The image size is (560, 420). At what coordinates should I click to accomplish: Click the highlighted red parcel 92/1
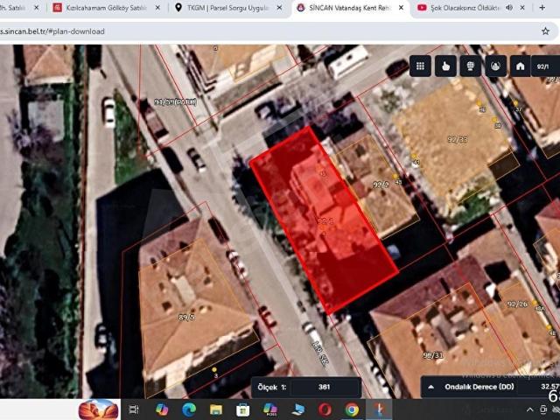coord(324,220)
